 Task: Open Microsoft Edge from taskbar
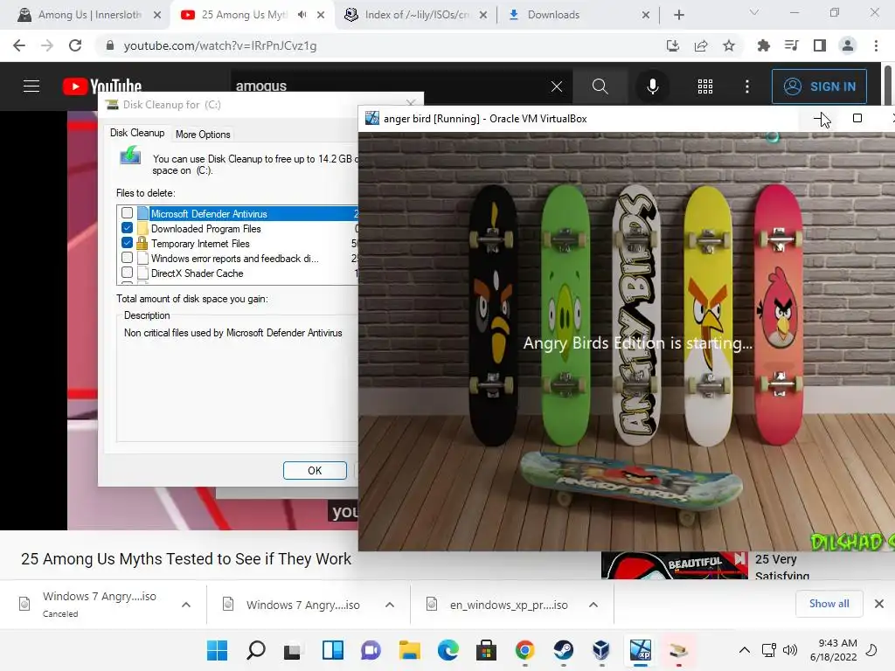pos(448,650)
